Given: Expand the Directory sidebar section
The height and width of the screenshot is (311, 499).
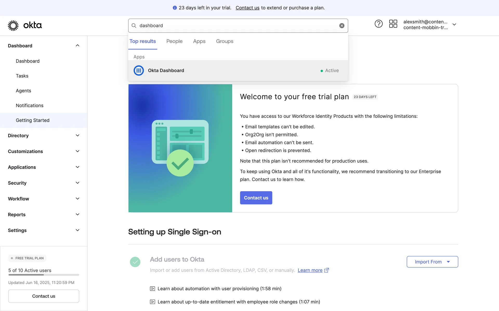Looking at the screenshot, I should (77, 136).
